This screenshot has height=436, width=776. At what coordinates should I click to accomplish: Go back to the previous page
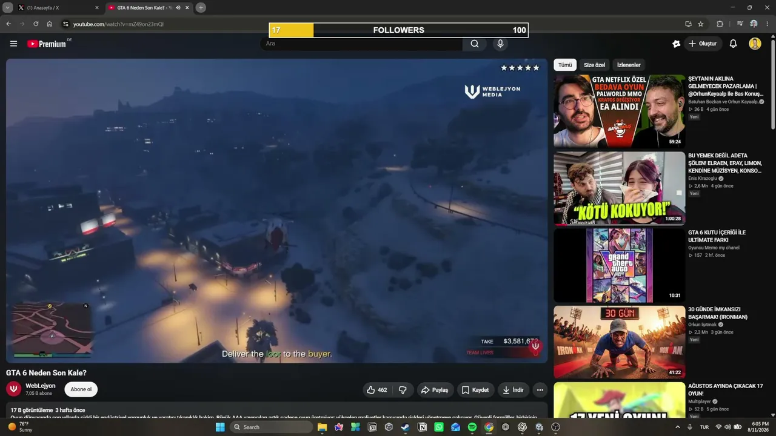[x=8, y=24]
